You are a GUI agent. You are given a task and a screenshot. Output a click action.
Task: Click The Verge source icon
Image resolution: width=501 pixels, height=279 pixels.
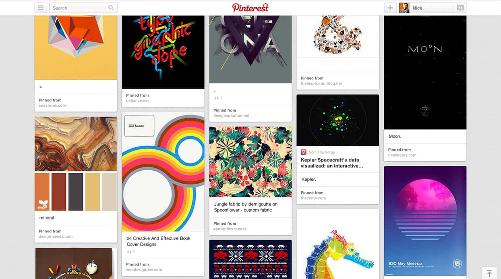304,152
